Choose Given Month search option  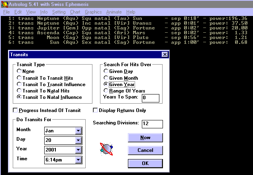[x=106, y=78]
